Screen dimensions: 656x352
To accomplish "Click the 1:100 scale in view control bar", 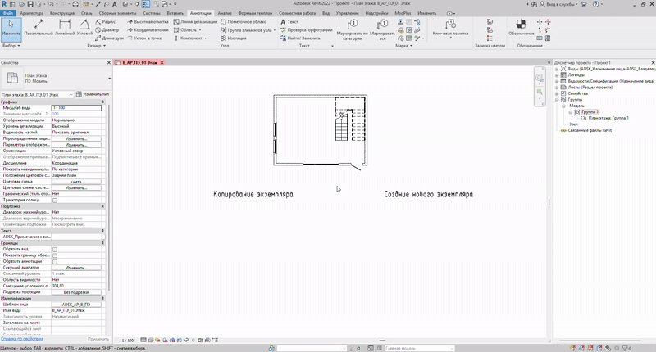I will [x=128, y=341].
